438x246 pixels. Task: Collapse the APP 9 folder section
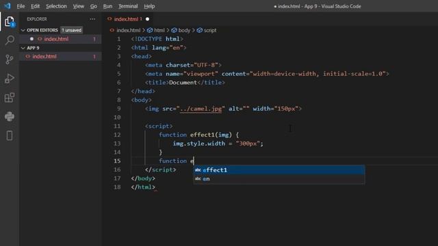pos(23,48)
